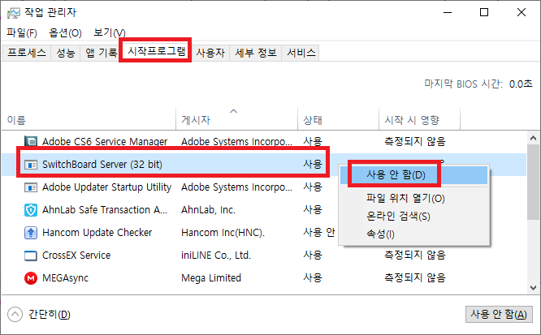Click publisher AhnLab, Inc.
This screenshot has height=335, width=541.
point(209,210)
